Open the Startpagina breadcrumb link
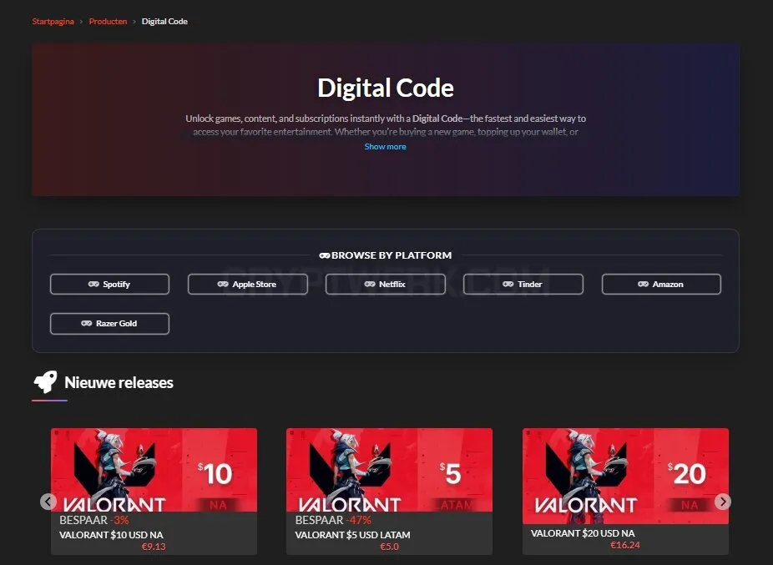 click(x=53, y=21)
